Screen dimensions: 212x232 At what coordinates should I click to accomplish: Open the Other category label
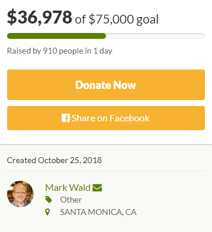pos(71,200)
